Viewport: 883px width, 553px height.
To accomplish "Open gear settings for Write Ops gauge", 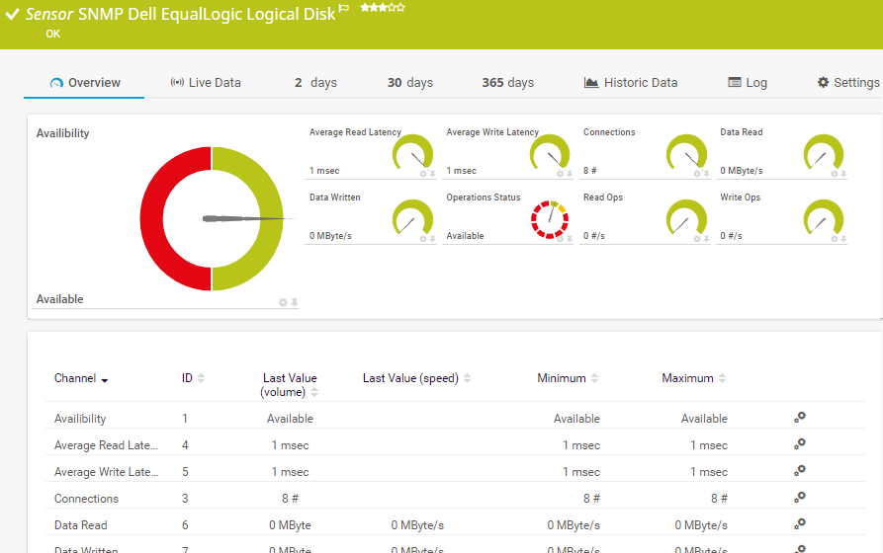I will point(834,239).
